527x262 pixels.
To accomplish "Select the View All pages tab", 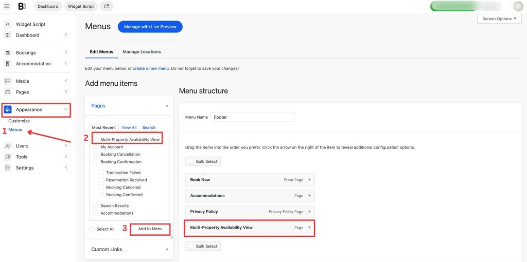I will click(x=129, y=127).
